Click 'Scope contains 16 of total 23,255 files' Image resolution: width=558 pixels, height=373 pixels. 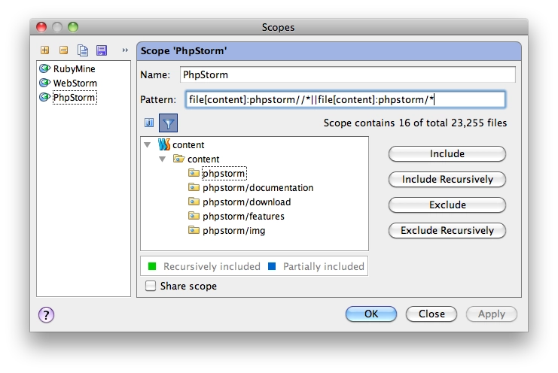point(415,123)
